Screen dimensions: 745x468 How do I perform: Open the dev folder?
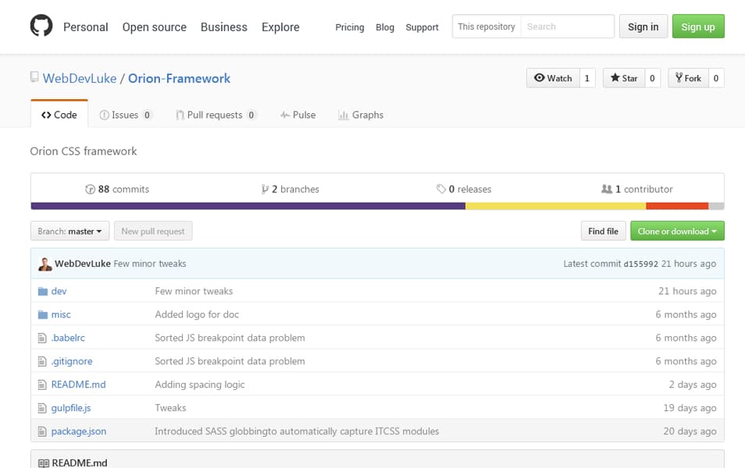click(x=59, y=292)
